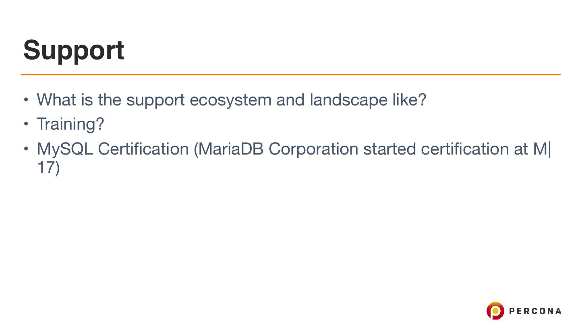This screenshot has width=580, height=326.
Task: Click the PERCONA wordmark text
Action: pyautogui.click(x=535, y=311)
